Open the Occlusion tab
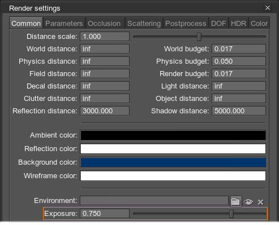The width and height of the screenshot is (279, 225). coord(104,24)
